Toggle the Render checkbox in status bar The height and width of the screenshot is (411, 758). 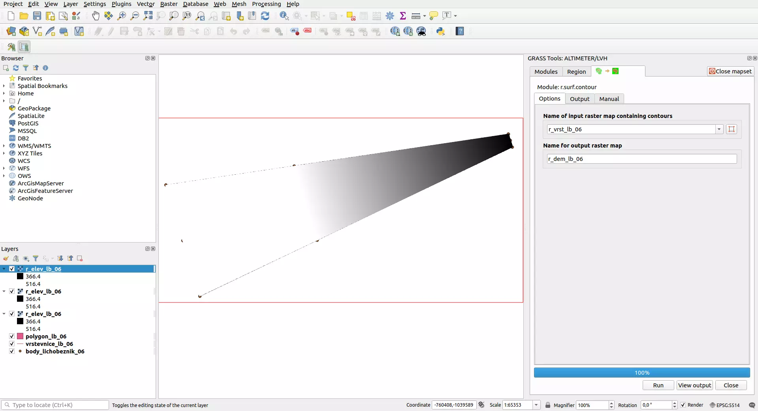683,405
